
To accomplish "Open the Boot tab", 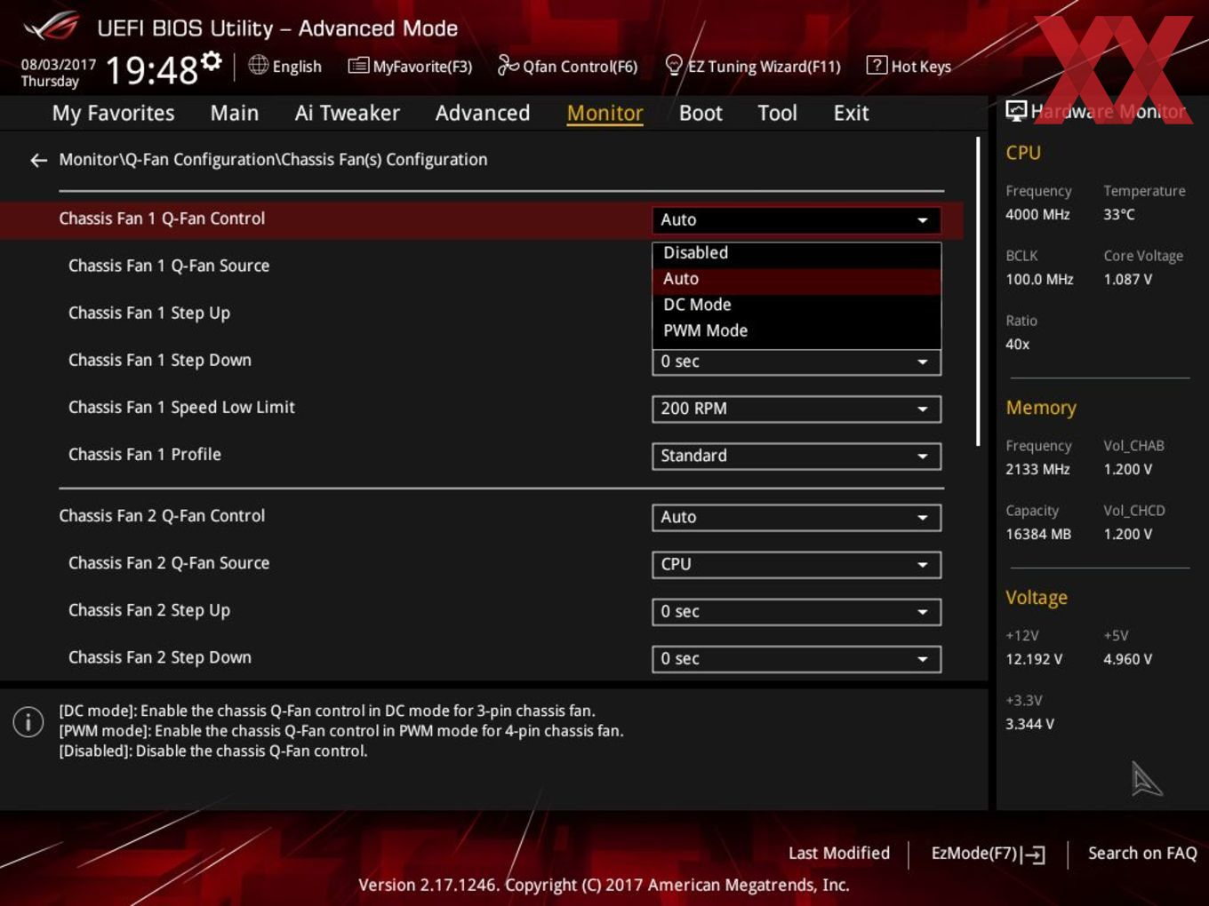I will click(x=701, y=114).
